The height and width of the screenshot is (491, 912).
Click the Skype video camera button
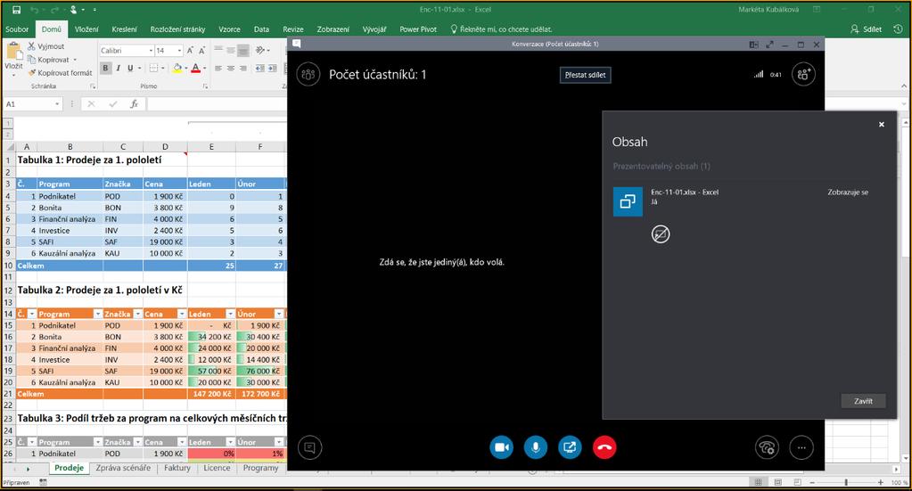point(501,447)
